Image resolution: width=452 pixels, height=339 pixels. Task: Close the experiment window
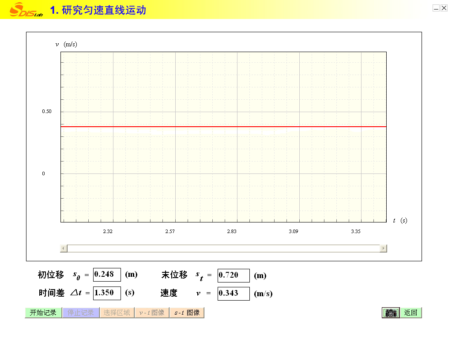(444, 8)
